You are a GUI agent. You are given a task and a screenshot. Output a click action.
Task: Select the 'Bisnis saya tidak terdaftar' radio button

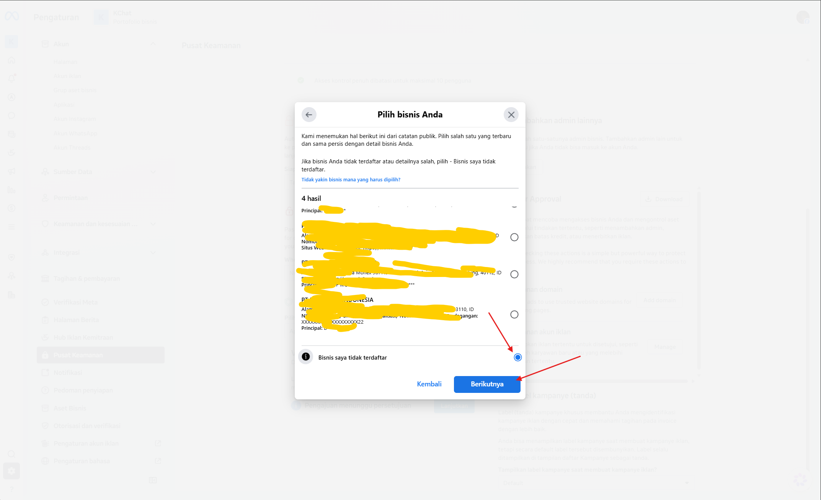(517, 357)
